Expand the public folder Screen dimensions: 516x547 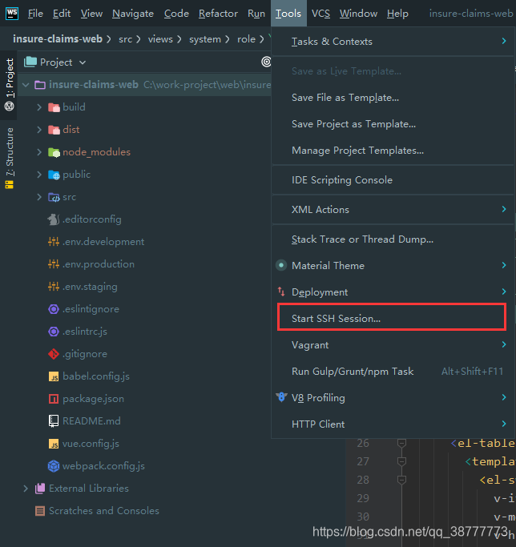39,175
